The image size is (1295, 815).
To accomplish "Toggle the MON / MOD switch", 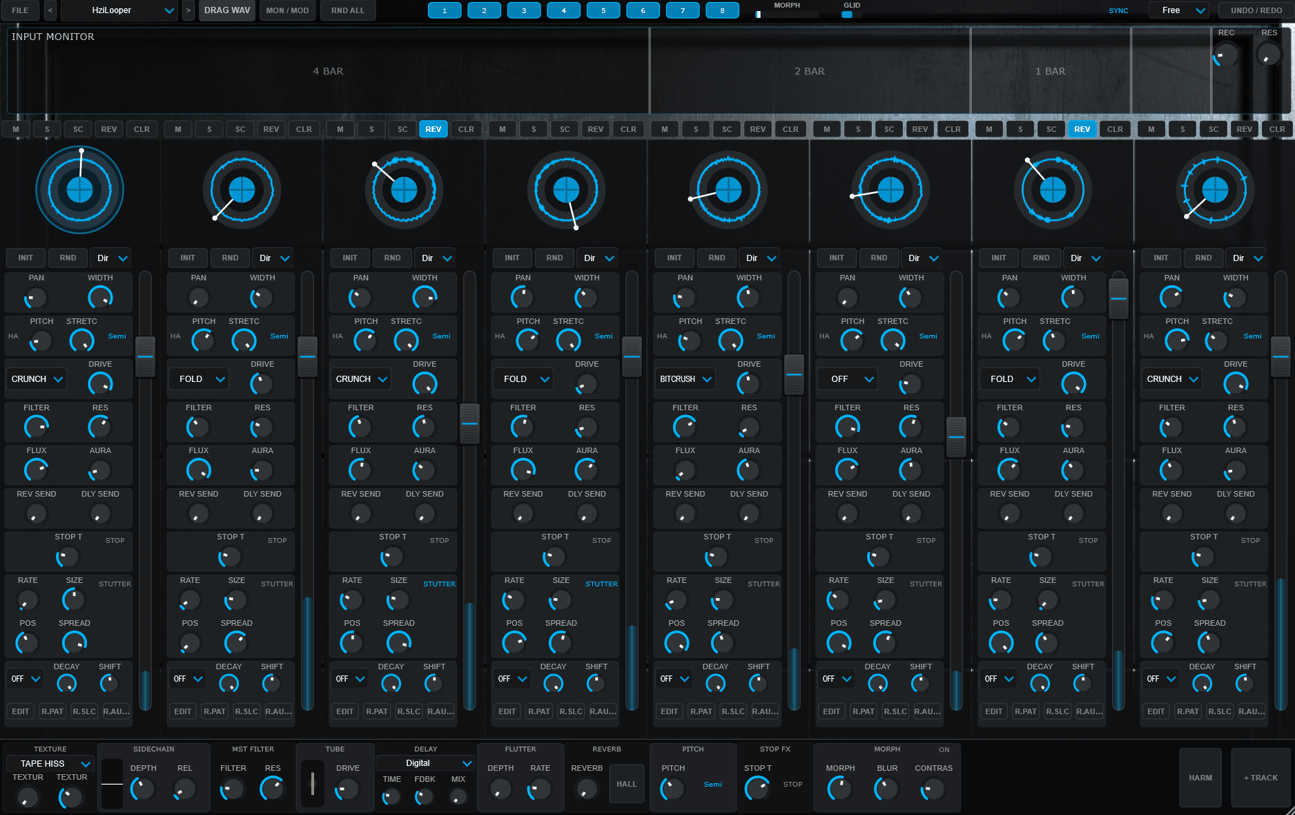I will (287, 10).
